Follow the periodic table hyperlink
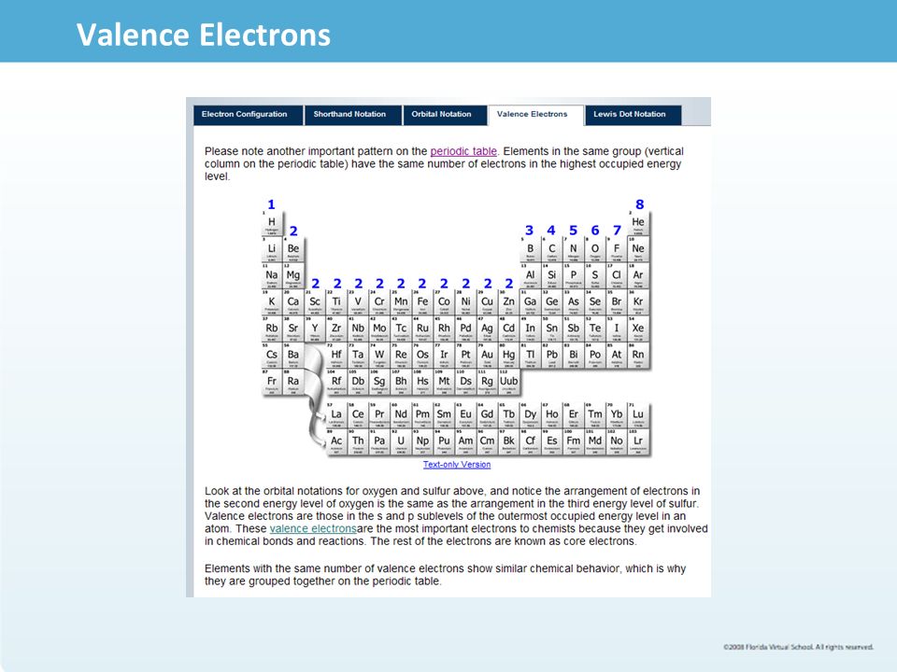The width and height of the screenshot is (897, 672). click(x=463, y=151)
